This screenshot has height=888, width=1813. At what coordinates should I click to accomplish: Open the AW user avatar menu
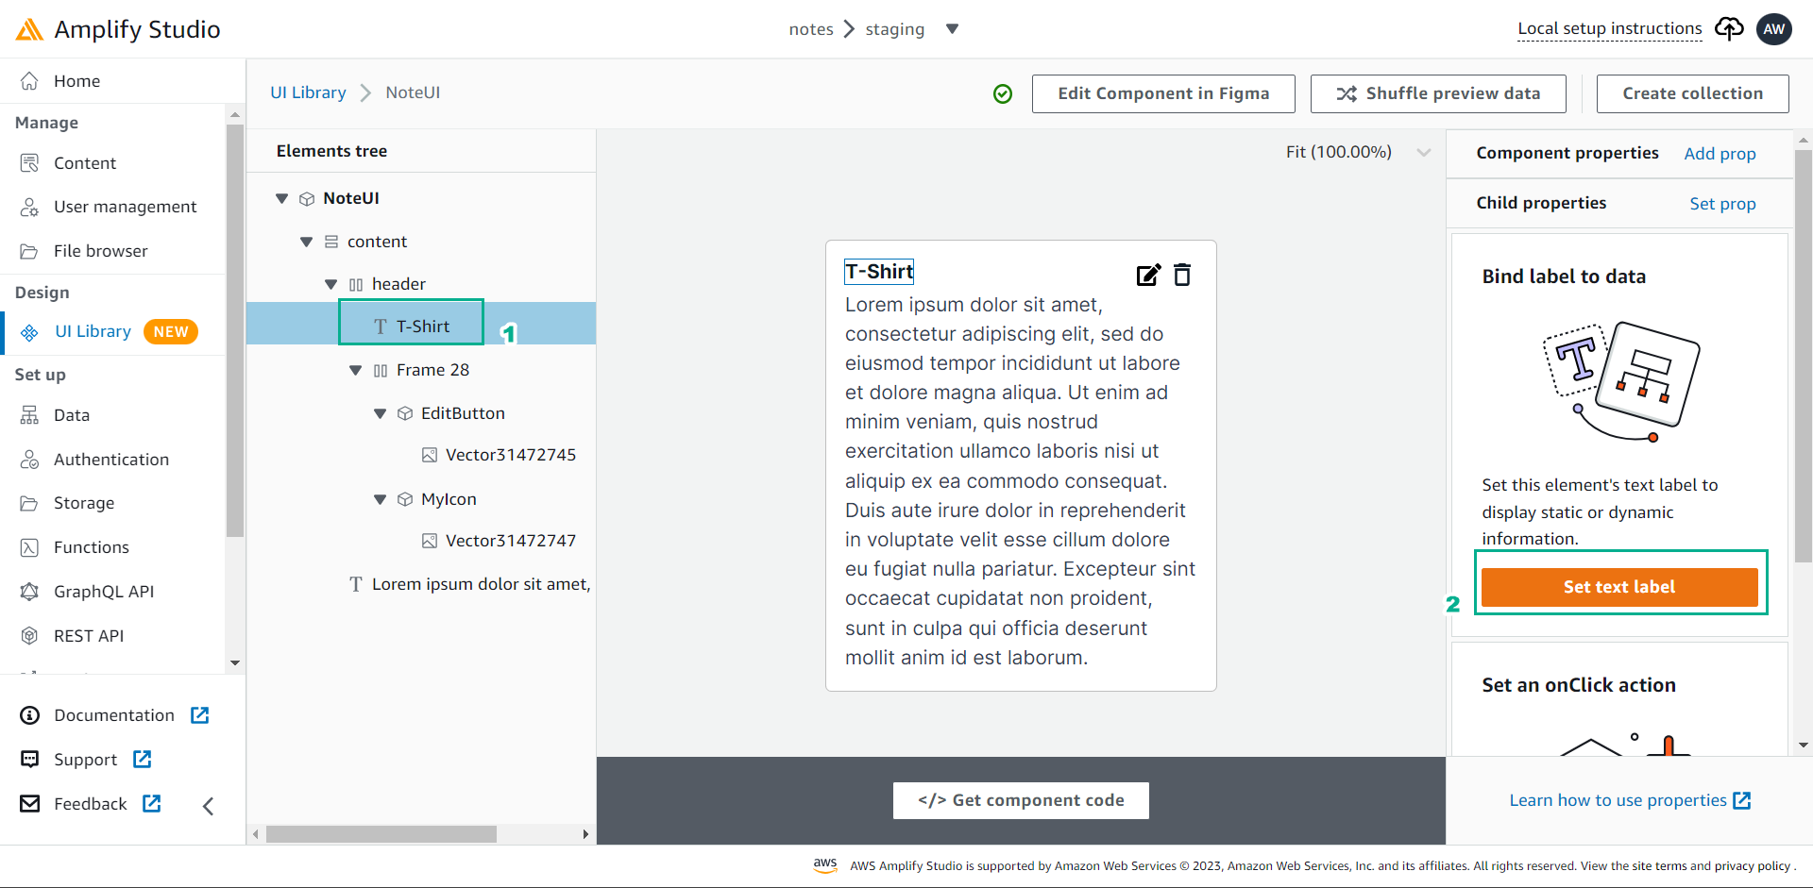[x=1773, y=29]
